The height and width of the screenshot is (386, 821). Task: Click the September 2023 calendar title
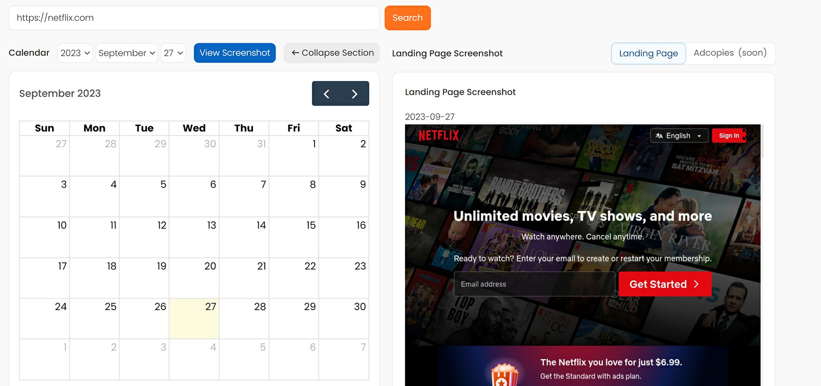(60, 93)
